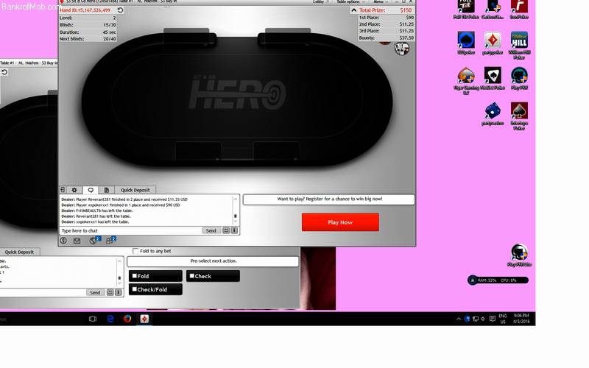The width and height of the screenshot is (589, 368).
Task: Open the partypoker desktop shortcut
Action: tap(493, 43)
